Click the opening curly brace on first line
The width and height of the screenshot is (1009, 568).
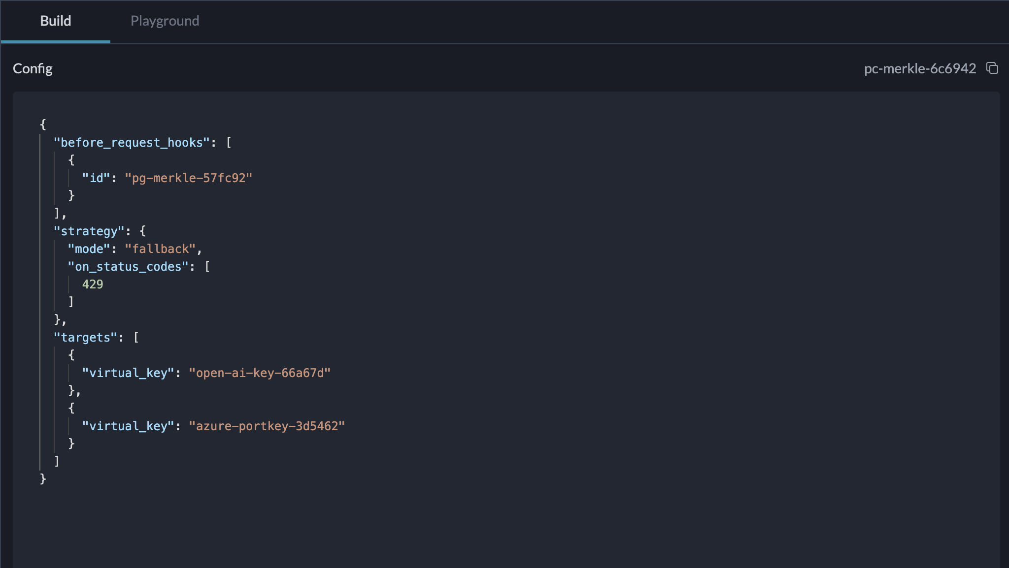click(43, 125)
